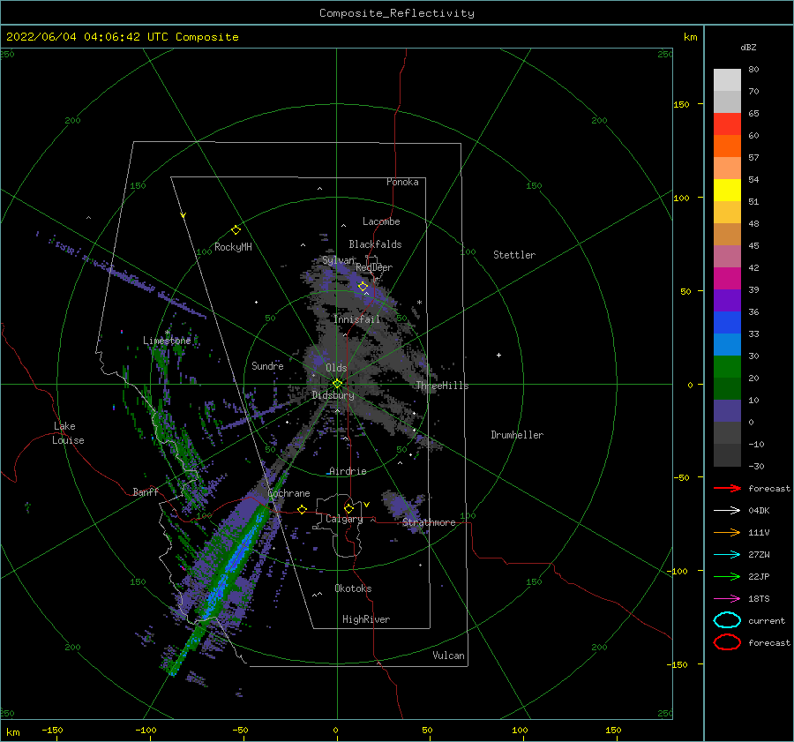
Task: Select the red 65 dBZ color block
Action: click(727, 124)
